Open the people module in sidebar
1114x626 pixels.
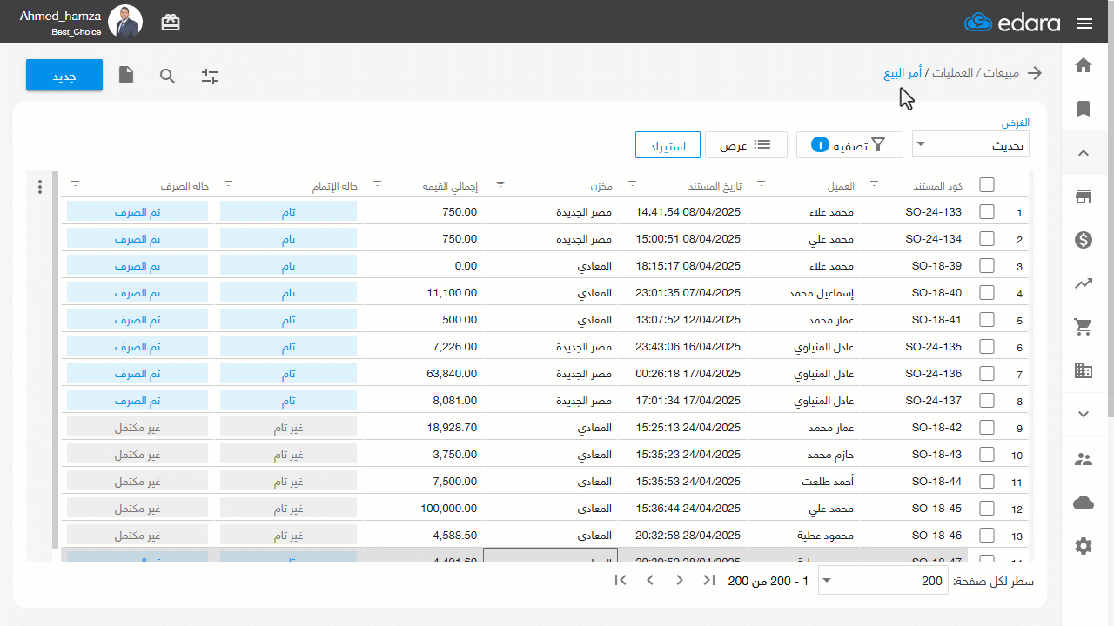coord(1084,460)
